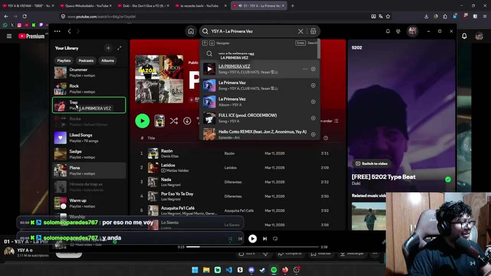The width and height of the screenshot is (491, 276).
Task: Open the Drummer playlist
Action: pyautogui.click(x=89, y=72)
